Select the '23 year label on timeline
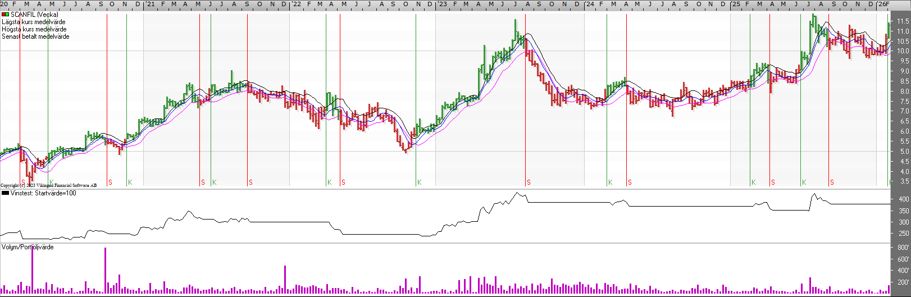 [443, 4]
